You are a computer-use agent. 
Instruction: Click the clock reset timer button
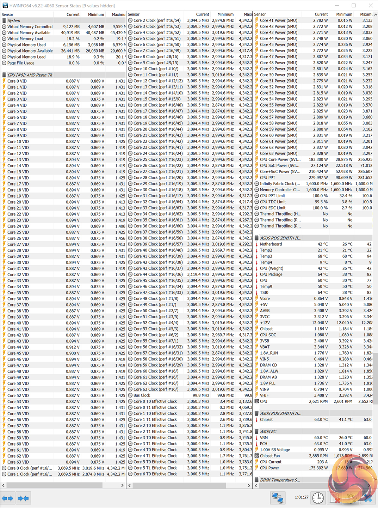point(318,498)
